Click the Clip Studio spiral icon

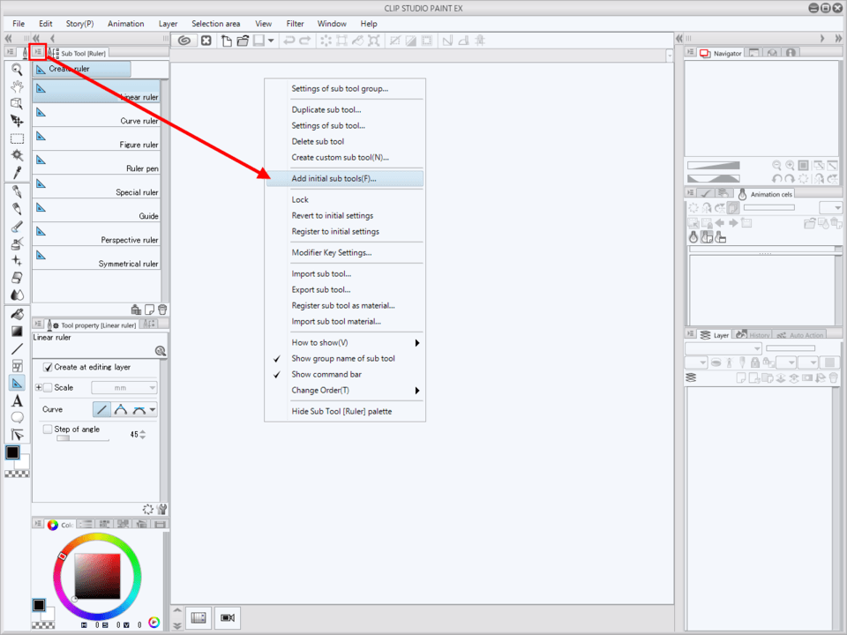(x=184, y=41)
